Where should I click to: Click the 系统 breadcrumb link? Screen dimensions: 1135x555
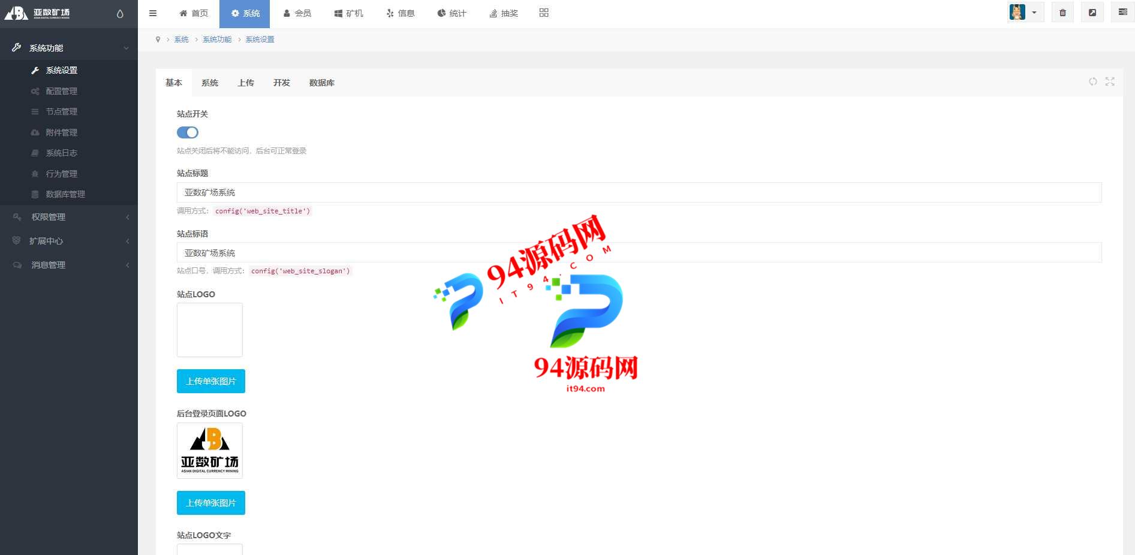click(182, 40)
